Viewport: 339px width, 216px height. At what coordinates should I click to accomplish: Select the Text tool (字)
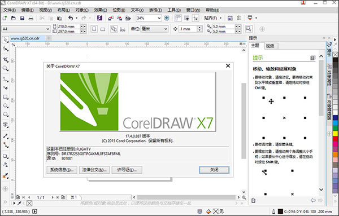click(x=6, y=125)
